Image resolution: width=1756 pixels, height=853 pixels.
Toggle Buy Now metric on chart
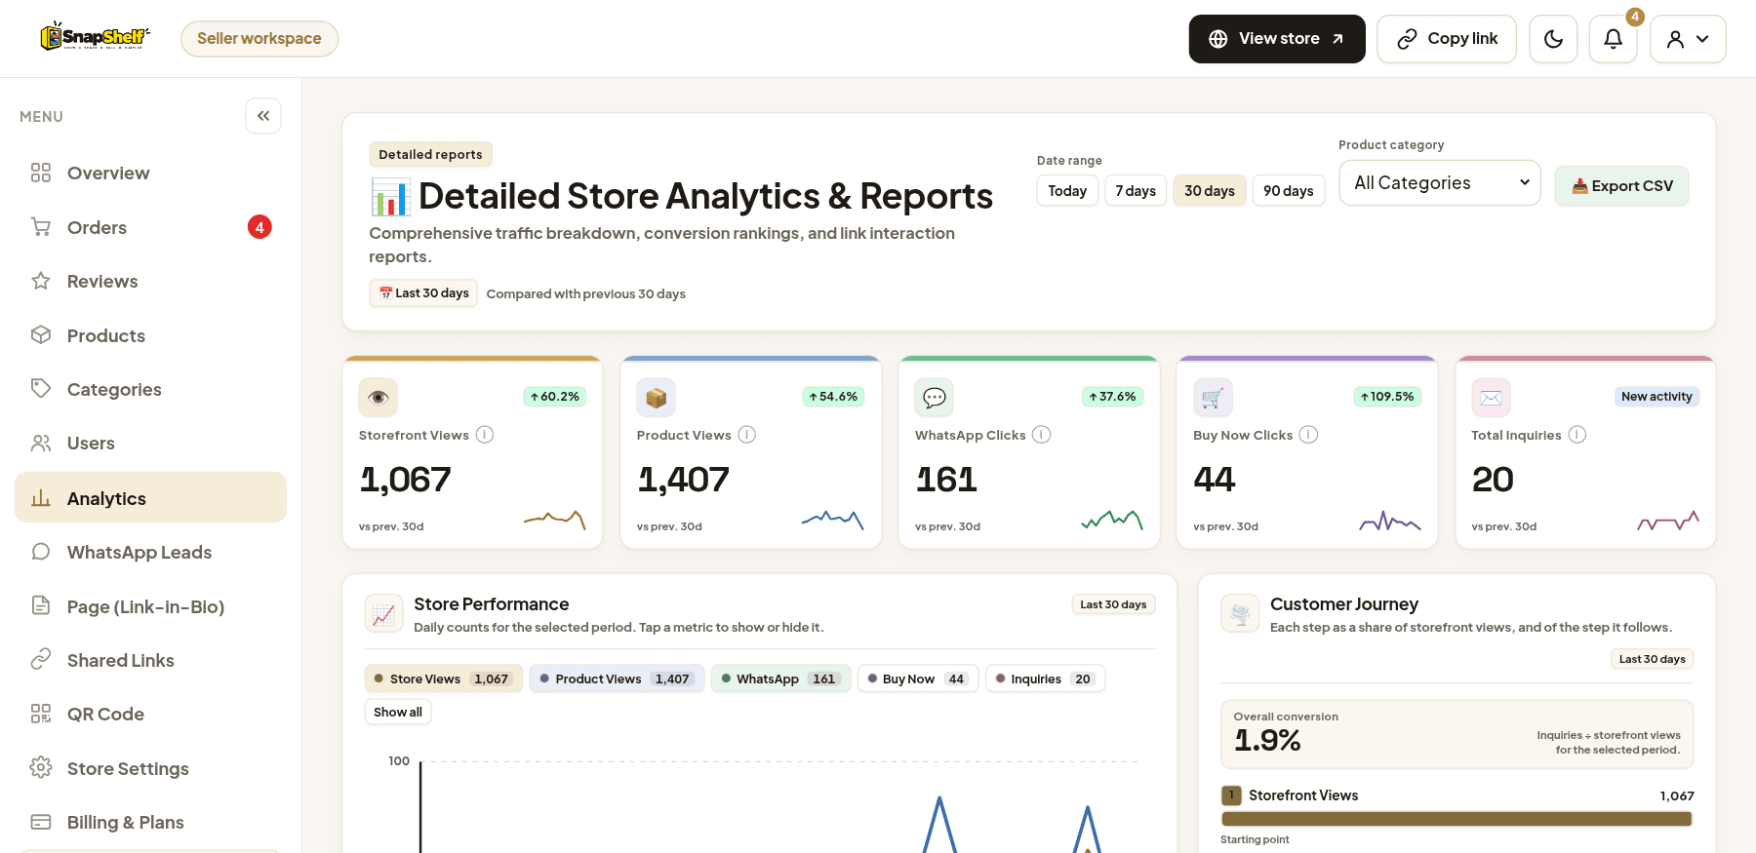918,679
